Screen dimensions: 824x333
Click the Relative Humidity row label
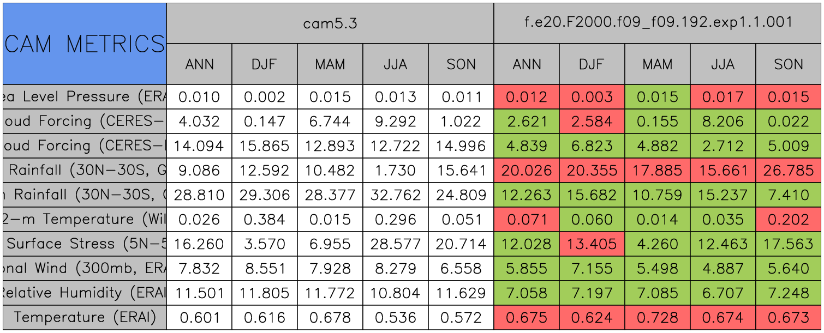coord(85,293)
